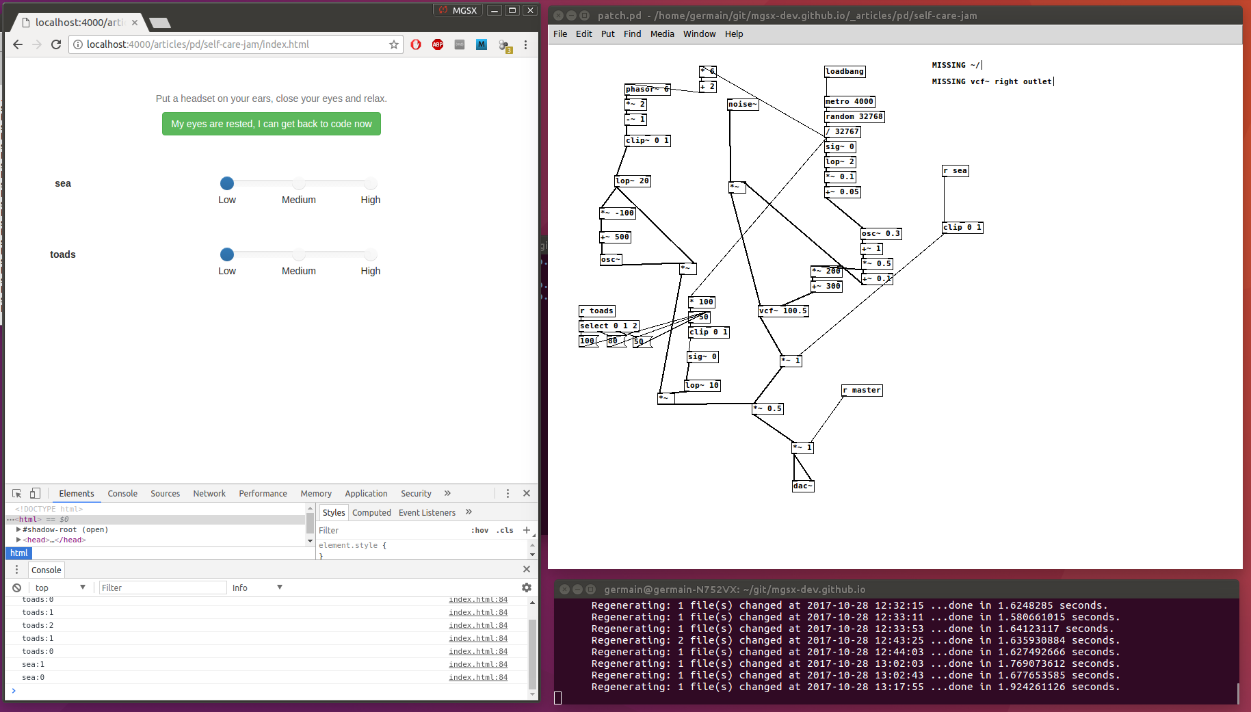
Task: Open the Find menu in Pd window
Action: (x=632, y=34)
